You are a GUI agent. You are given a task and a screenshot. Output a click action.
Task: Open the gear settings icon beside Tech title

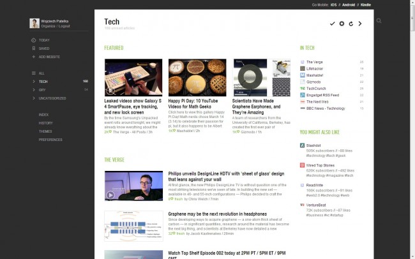pos(342,24)
